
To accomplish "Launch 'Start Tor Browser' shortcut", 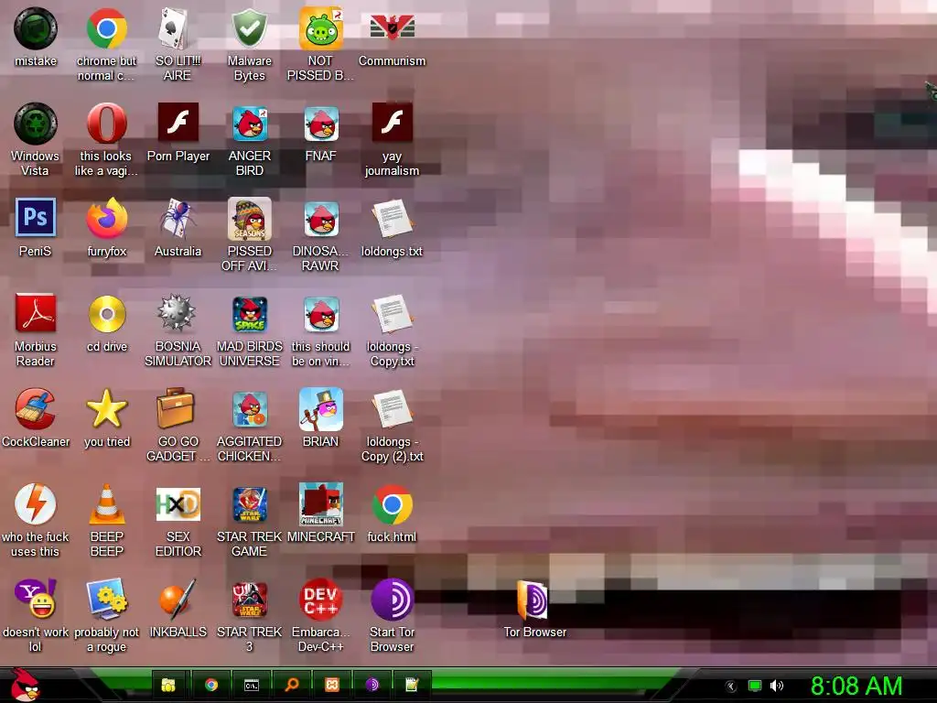I will 392,599.
